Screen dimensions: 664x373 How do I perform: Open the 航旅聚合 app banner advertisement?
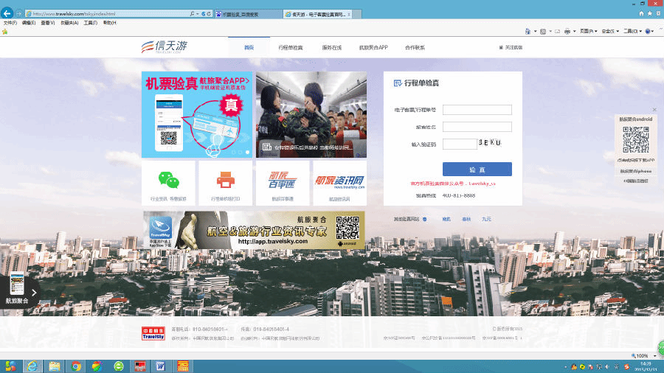pyautogui.click(x=254, y=229)
